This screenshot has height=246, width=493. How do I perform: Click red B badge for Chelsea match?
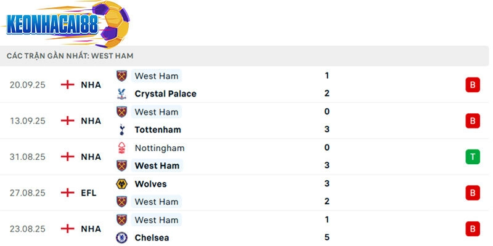point(473,229)
